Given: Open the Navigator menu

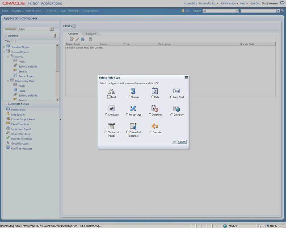Looking at the screenshot, I should point(17,11).
